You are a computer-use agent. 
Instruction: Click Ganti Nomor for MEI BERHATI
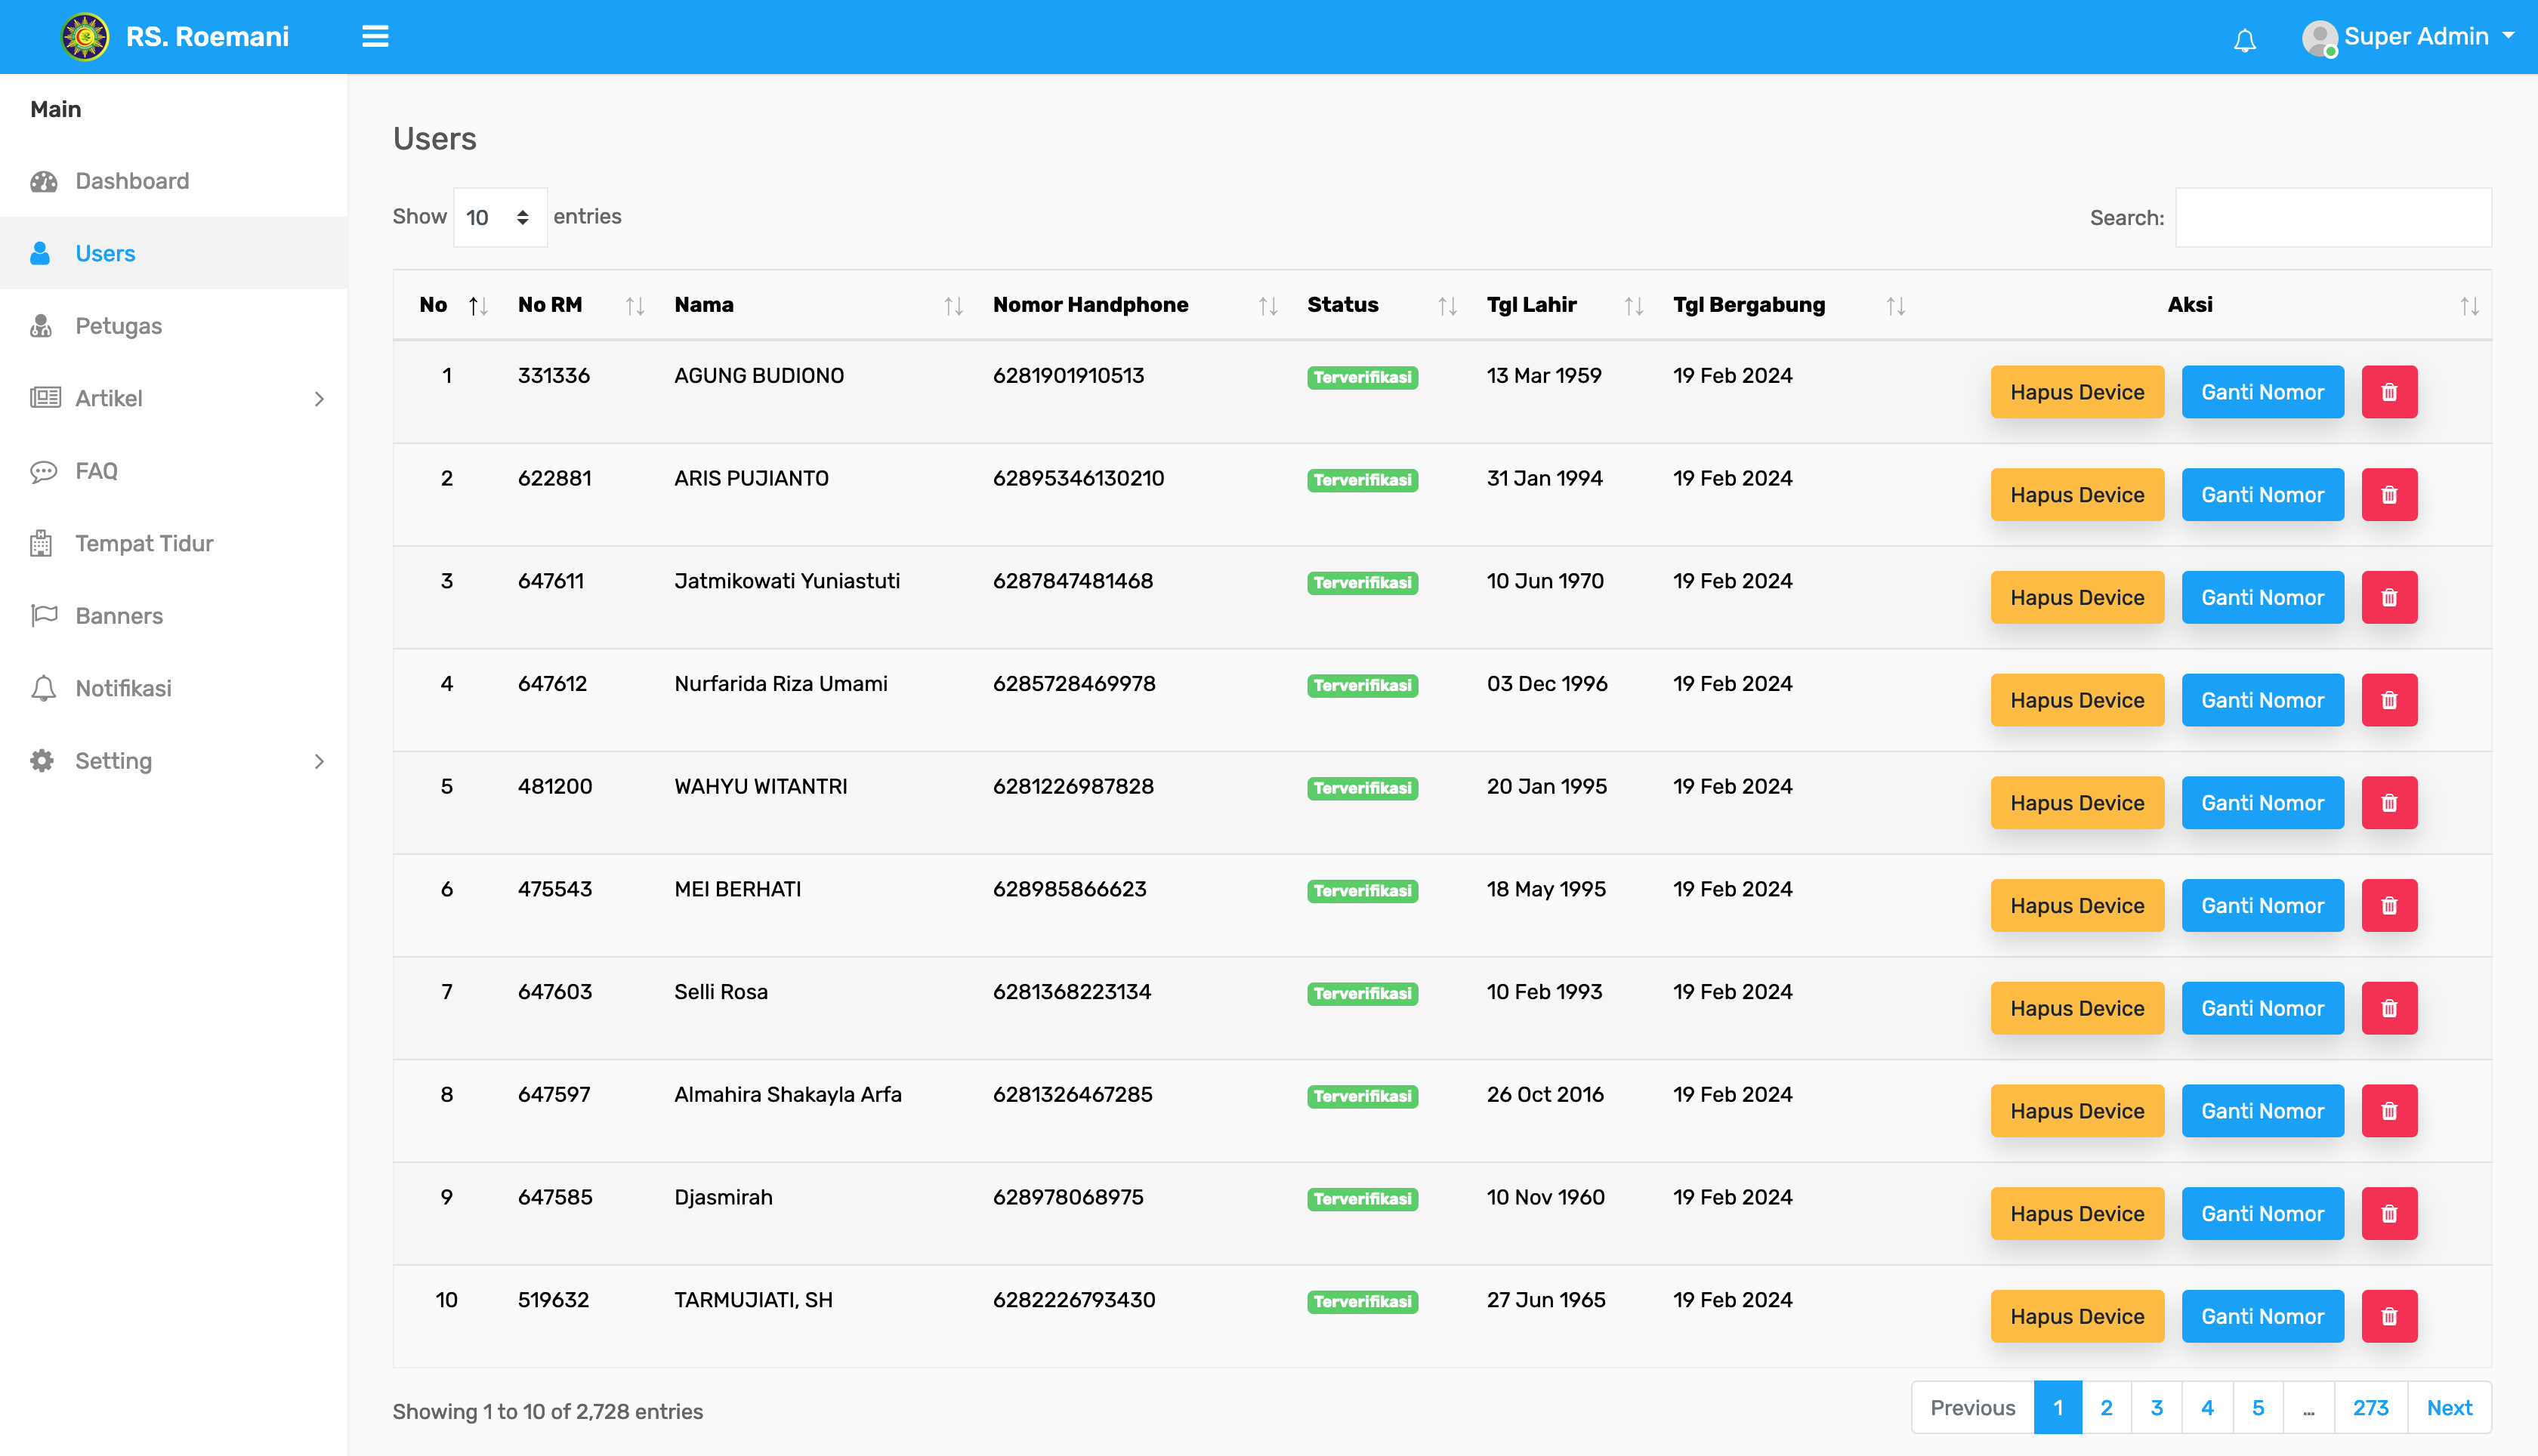pyautogui.click(x=2262, y=906)
